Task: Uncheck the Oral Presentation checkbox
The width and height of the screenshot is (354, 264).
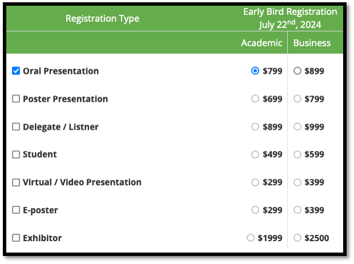Action: pyautogui.click(x=16, y=71)
